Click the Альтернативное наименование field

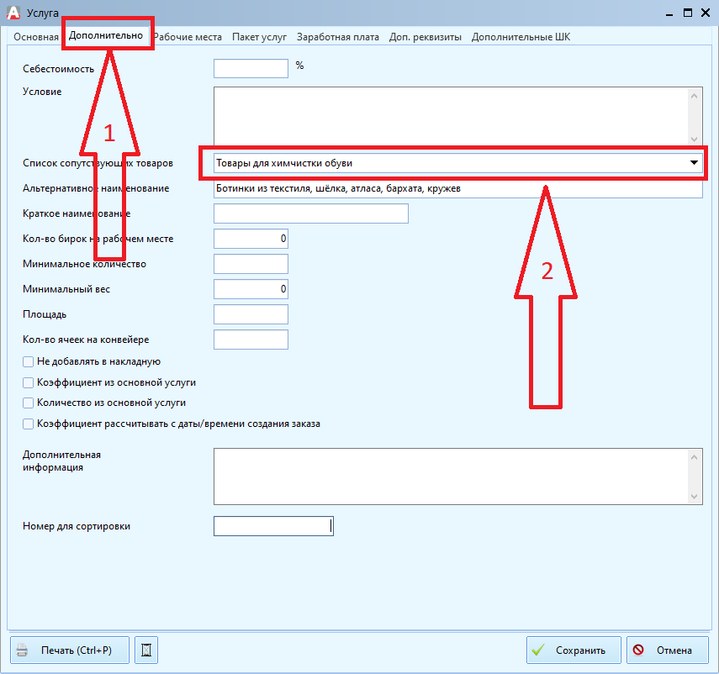(457, 188)
